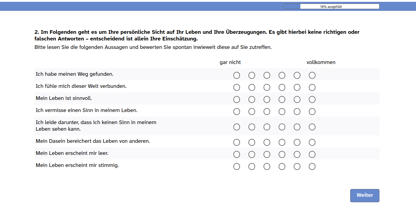Select 'gar nicht' for 'Mein Leben erscheint mir stimmig'
416x208 pixels.
click(x=237, y=166)
